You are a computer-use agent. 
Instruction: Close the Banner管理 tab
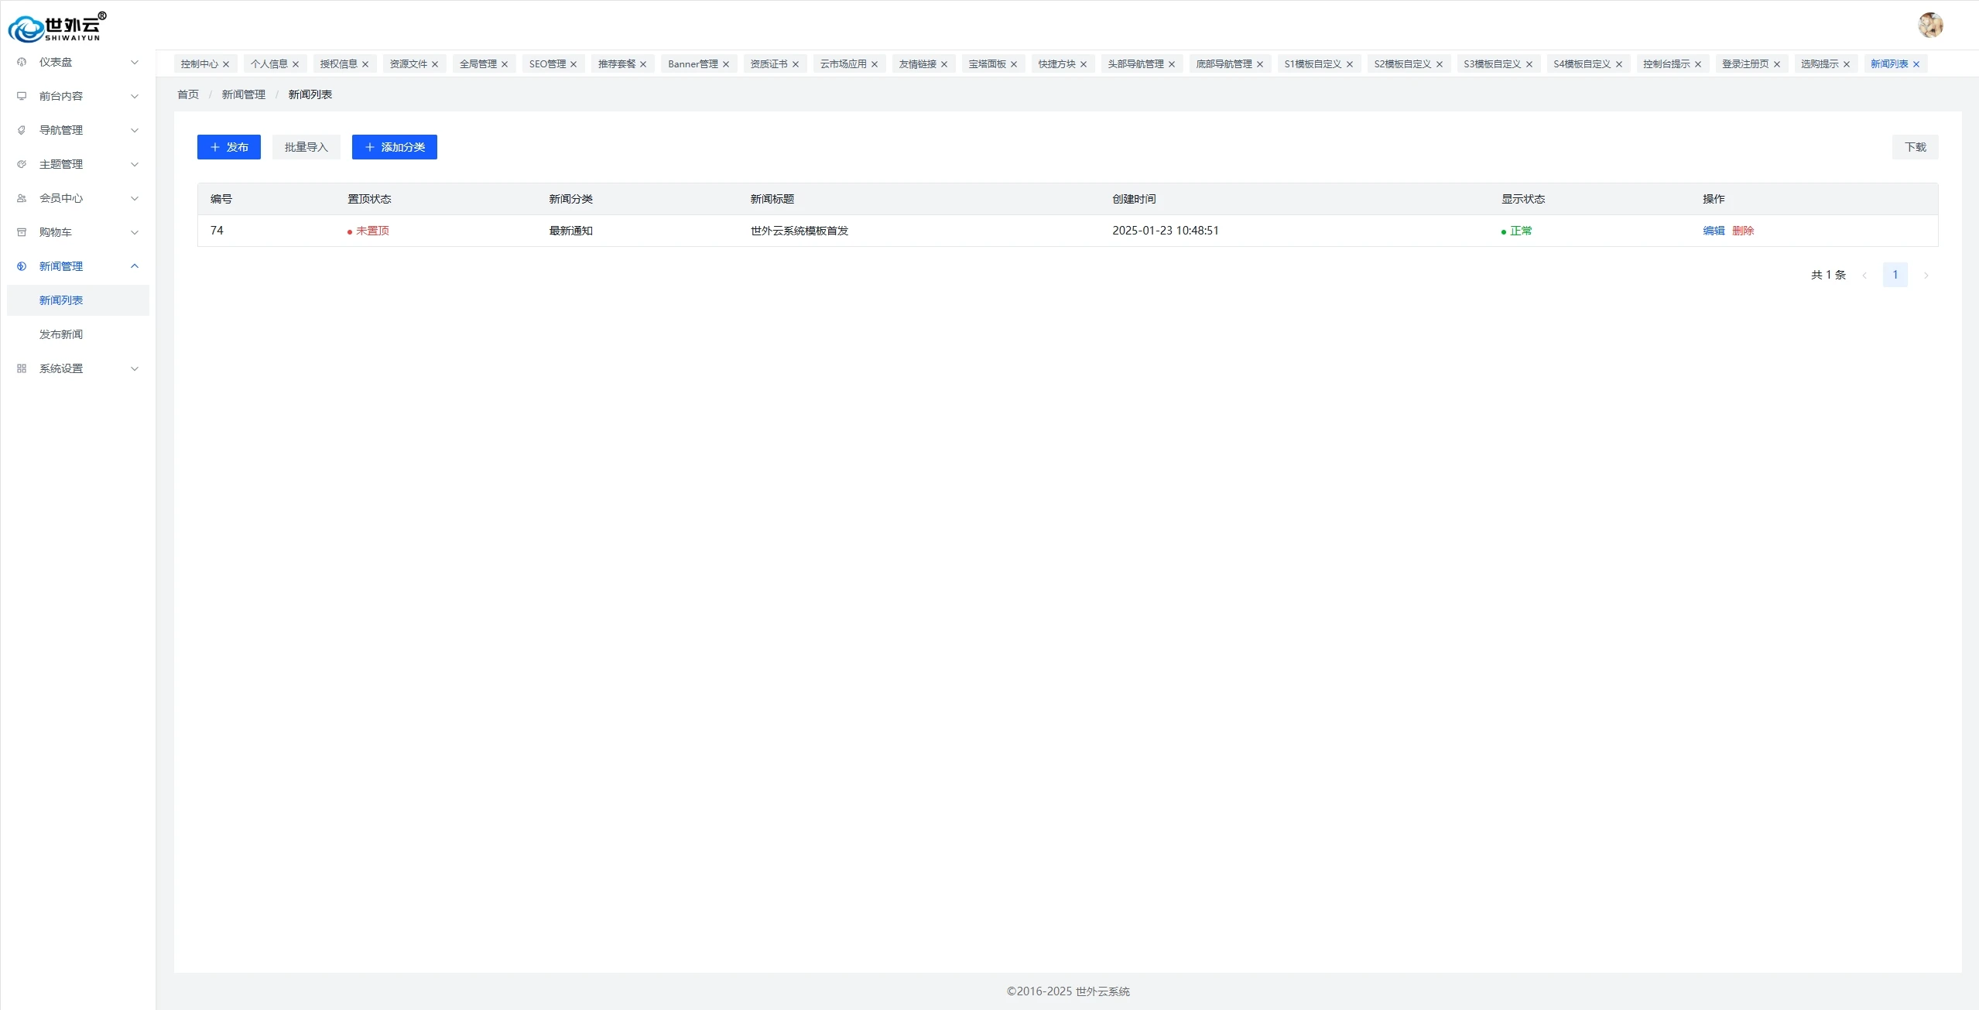click(x=726, y=64)
